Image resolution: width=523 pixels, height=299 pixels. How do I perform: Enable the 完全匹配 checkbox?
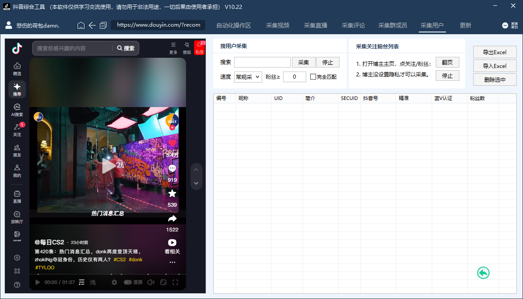click(x=312, y=77)
